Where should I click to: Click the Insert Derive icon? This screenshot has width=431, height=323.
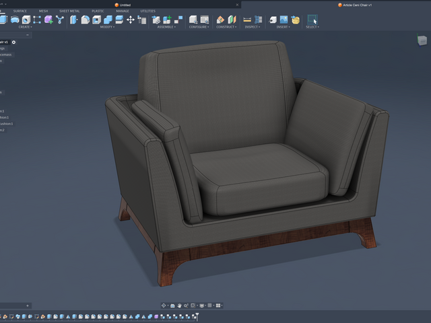[x=273, y=20]
